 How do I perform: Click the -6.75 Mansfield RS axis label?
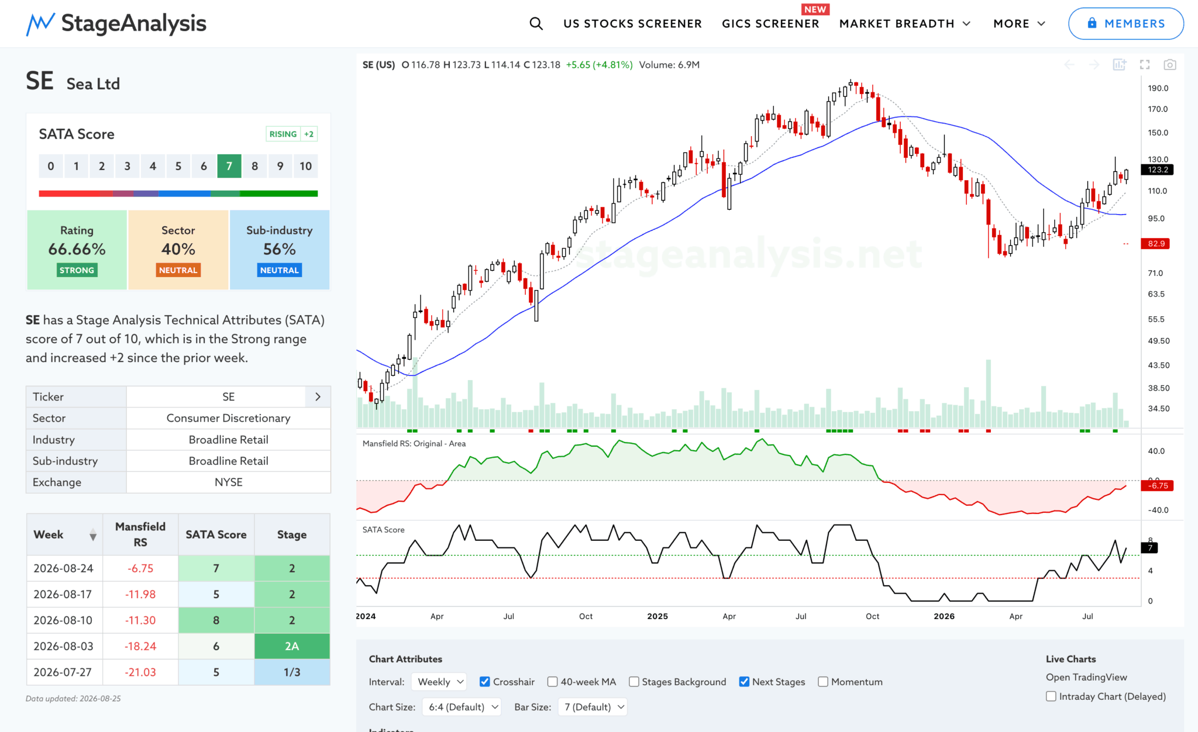coord(1158,486)
